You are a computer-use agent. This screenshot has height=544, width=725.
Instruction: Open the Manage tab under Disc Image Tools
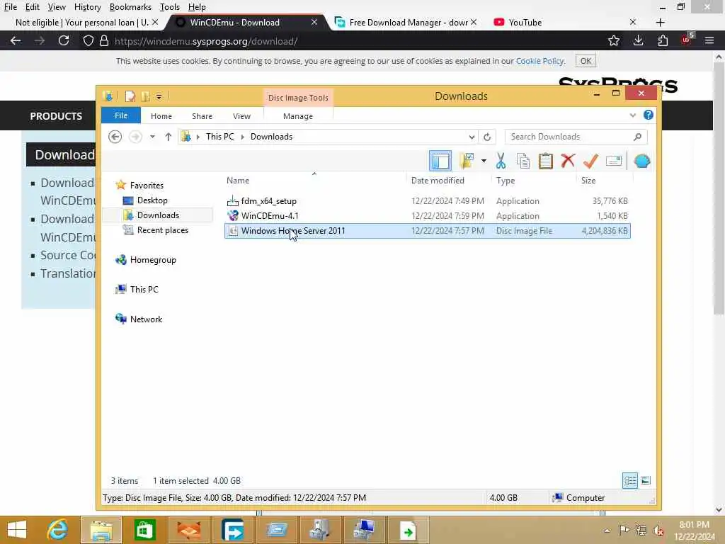[x=298, y=116]
